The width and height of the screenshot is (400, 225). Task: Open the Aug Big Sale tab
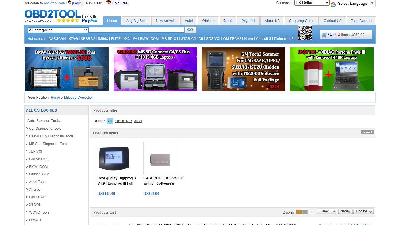(136, 21)
